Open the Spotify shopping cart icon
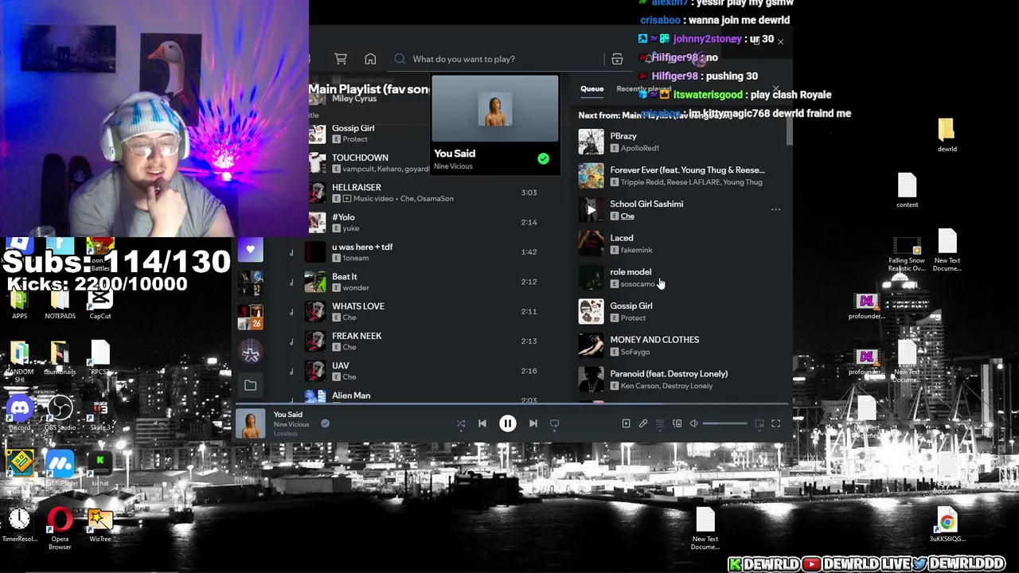Image resolution: width=1019 pixels, height=573 pixels. point(341,59)
